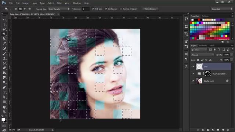The height and width of the screenshot is (132, 235).
Task: Select the Lasso tool
Action: [x=4, y=29]
